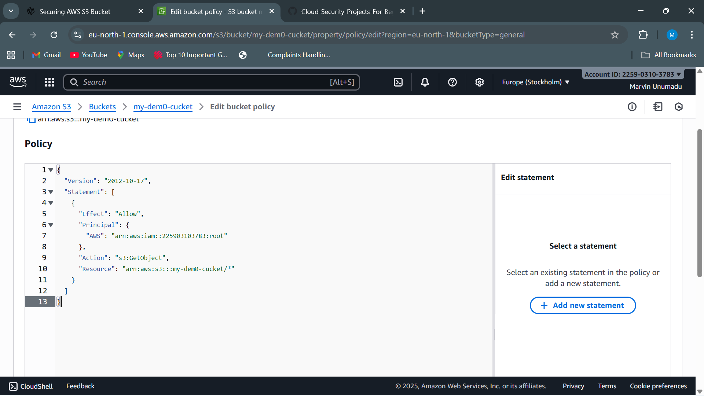704x396 pixels.
Task: Open the notifications bell
Action: (x=425, y=82)
